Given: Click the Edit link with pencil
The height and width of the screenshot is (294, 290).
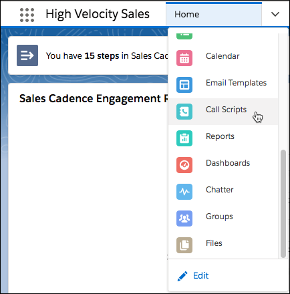Looking at the screenshot, I should (193, 276).
